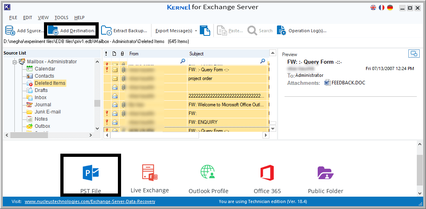
Task: Select the PST File destination icon
Action: pyautogui.click(x=91, y=174)
